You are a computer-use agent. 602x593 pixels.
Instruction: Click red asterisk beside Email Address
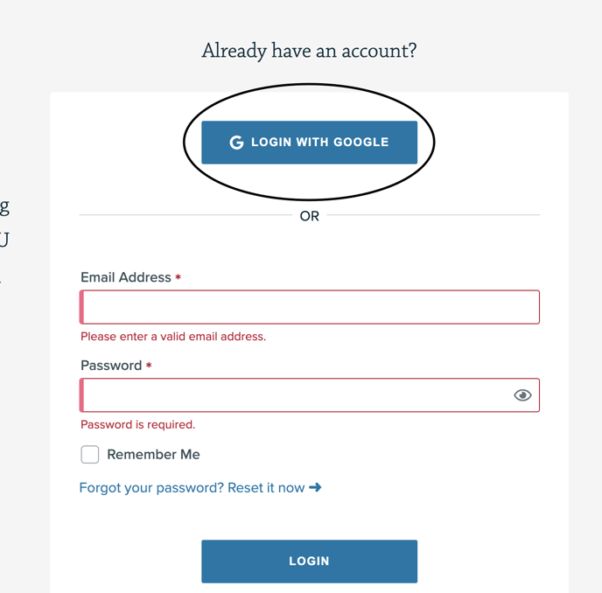point(178,276)
